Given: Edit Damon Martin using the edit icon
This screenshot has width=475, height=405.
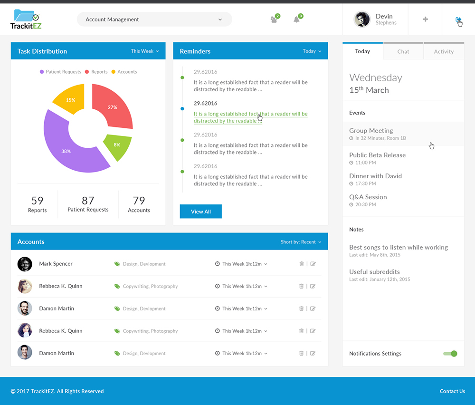Looking at the screenshot, I should coord(313,309).
